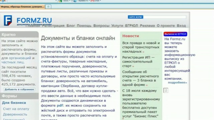214x120 pixels.
Task: Open the Помощь menu item
Action: coord(84,26)
